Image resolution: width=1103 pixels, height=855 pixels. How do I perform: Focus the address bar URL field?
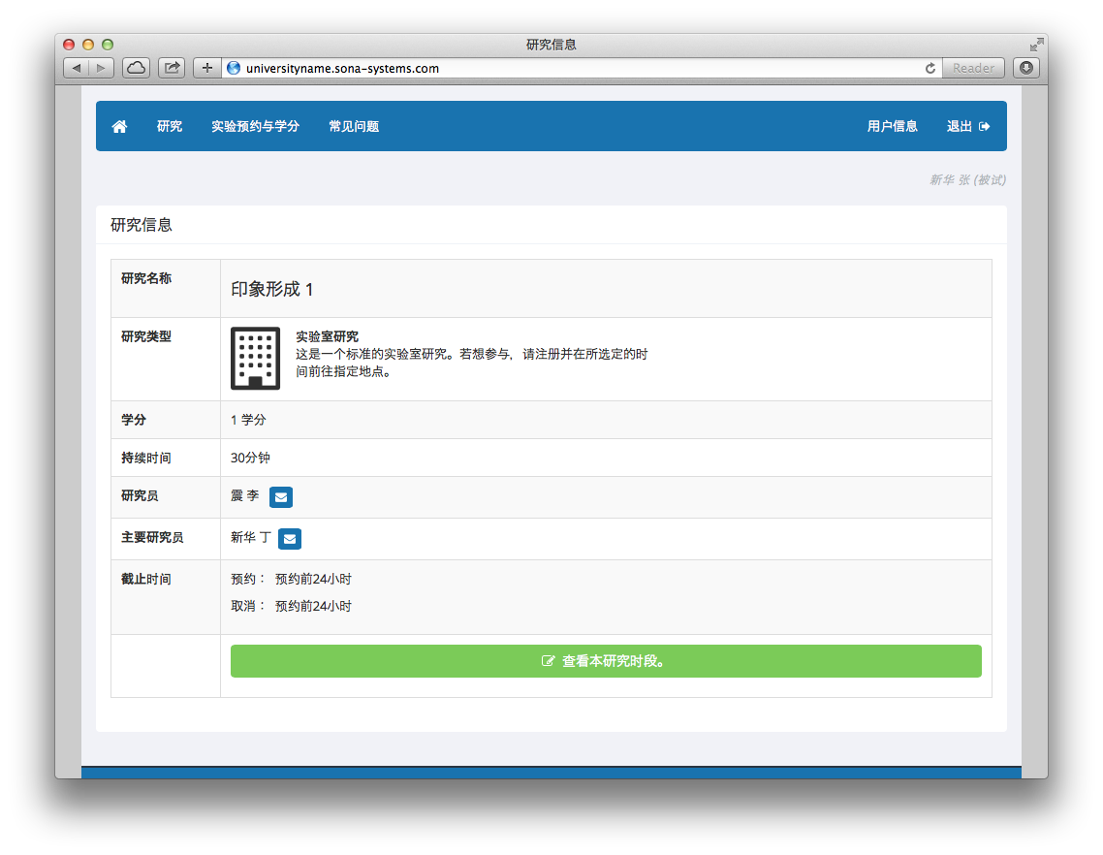point(581,68)
